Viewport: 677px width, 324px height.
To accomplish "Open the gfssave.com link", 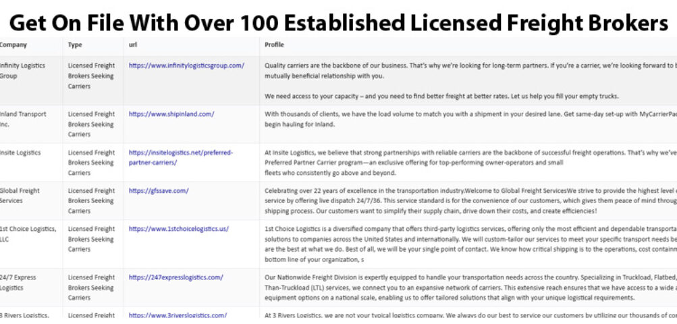I will pyautogui.click(x=159, y=190).
